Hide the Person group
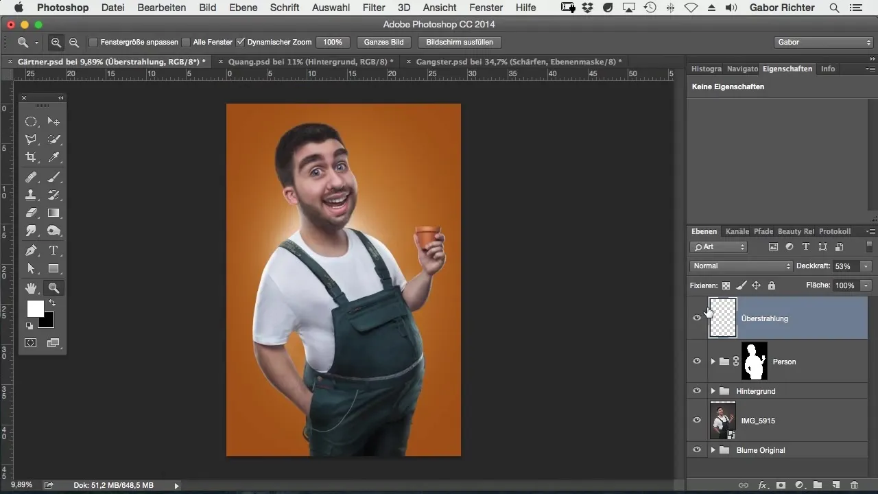This screenshot has height=494, width=878. [697, 361]
